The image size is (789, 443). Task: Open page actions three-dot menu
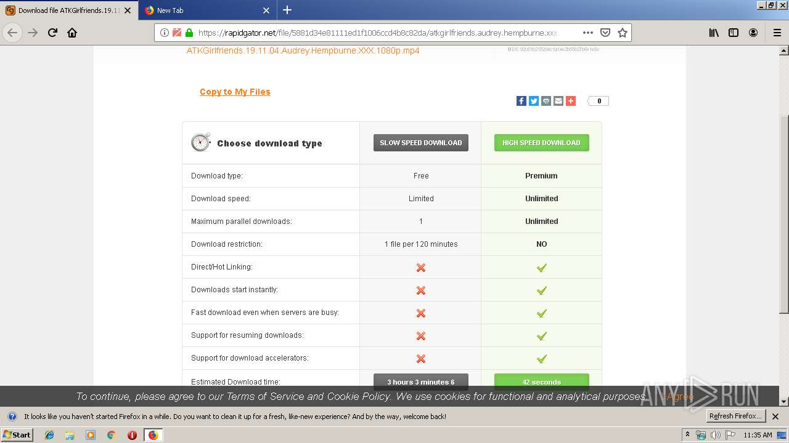(x=588, y=33)
